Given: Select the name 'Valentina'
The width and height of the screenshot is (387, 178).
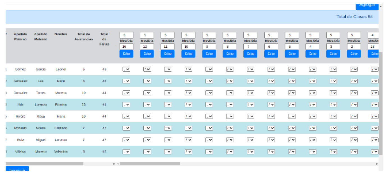Looking at the screenshot, I should click(61, 152).
